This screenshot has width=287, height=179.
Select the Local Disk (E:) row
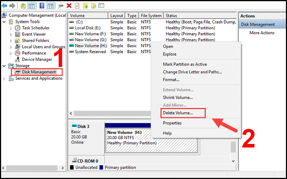click(x=88, y=28)
